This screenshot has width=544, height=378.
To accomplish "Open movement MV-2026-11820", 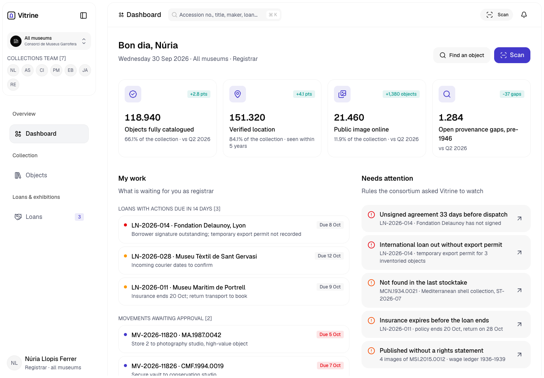I will [234, 339].
